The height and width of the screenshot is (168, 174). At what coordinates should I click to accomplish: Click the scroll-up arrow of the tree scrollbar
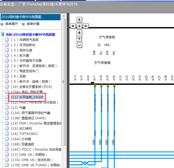(x=64, y=16)
